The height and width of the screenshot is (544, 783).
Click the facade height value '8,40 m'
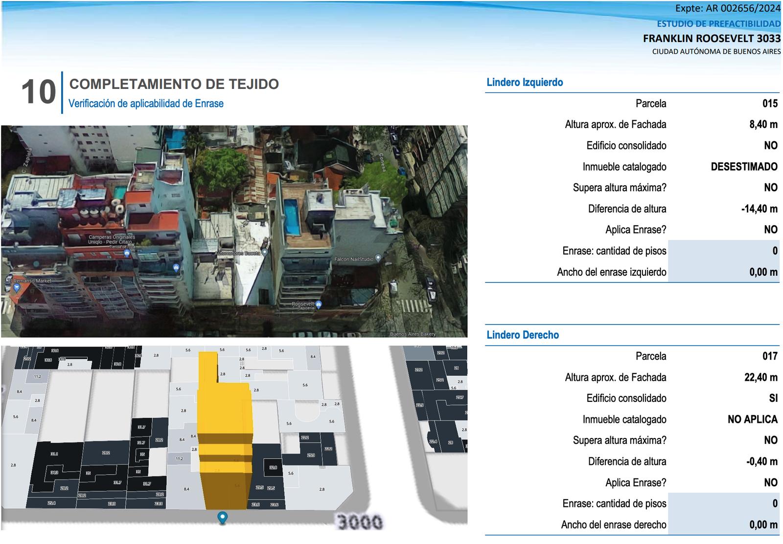763,124
